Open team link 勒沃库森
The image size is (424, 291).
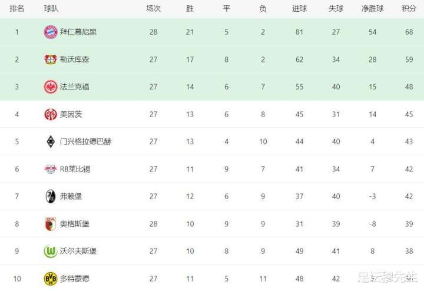74,59
